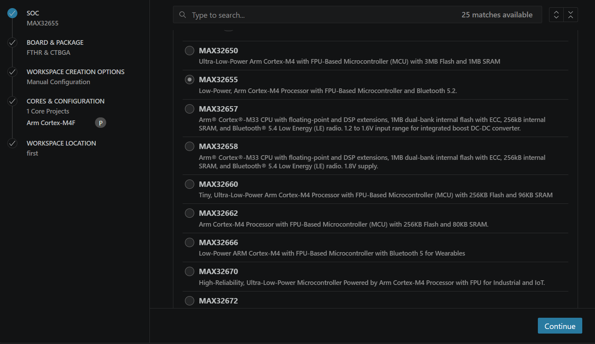Click the Board & Package step checkmark
The width and height of the screenshot is (595, 344).
[12, 42]
